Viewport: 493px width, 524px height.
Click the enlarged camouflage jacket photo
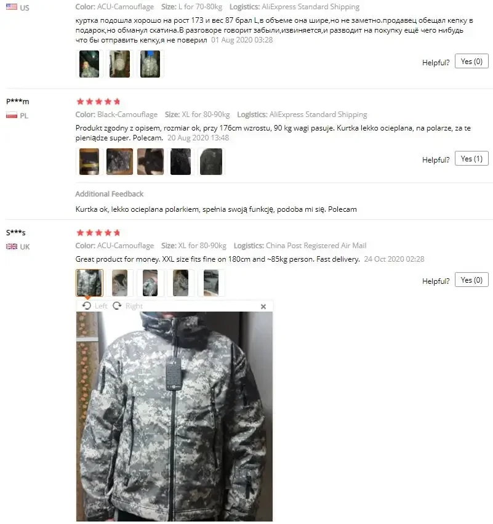tap(174, 416)
